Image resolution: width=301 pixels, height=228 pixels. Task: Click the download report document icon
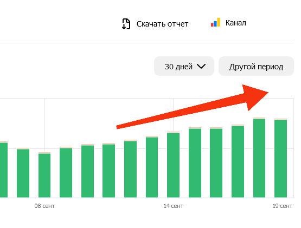[126, 24]
